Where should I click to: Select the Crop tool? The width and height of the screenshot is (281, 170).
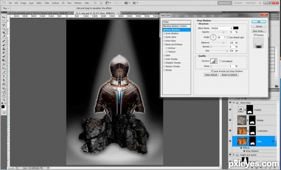tap(4, 33)
